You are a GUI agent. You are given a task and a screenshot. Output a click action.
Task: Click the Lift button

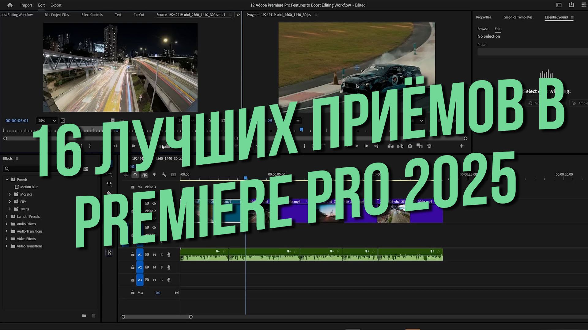pos(390,146)
